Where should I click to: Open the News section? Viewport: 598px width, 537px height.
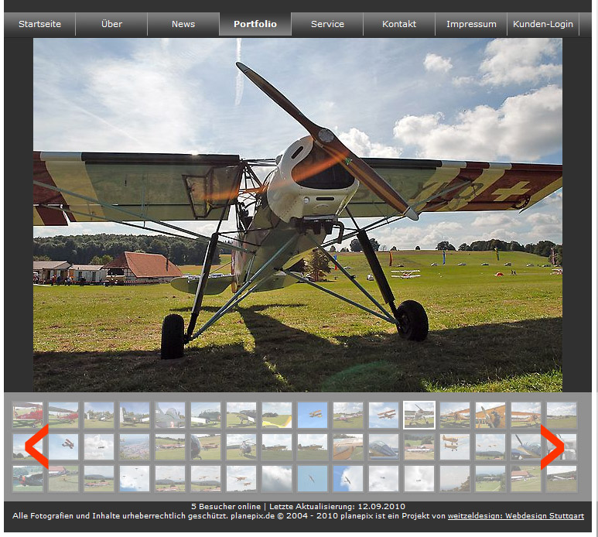point(183,24)
